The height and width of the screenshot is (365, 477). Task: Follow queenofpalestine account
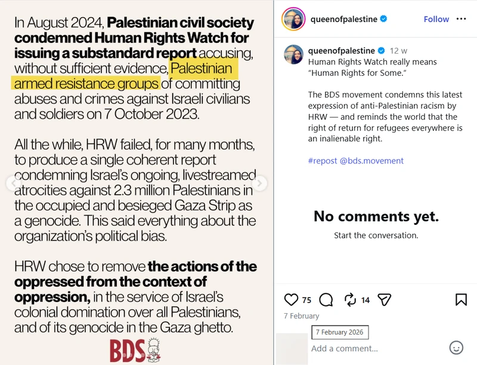tap(436, 19)
